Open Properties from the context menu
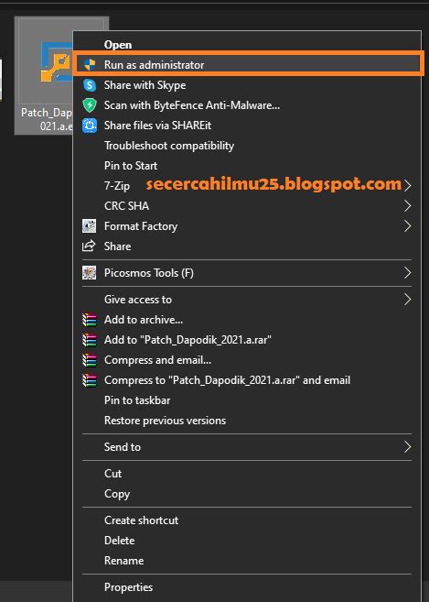This screenshot has width=429, height=602. tap(248, 587)
